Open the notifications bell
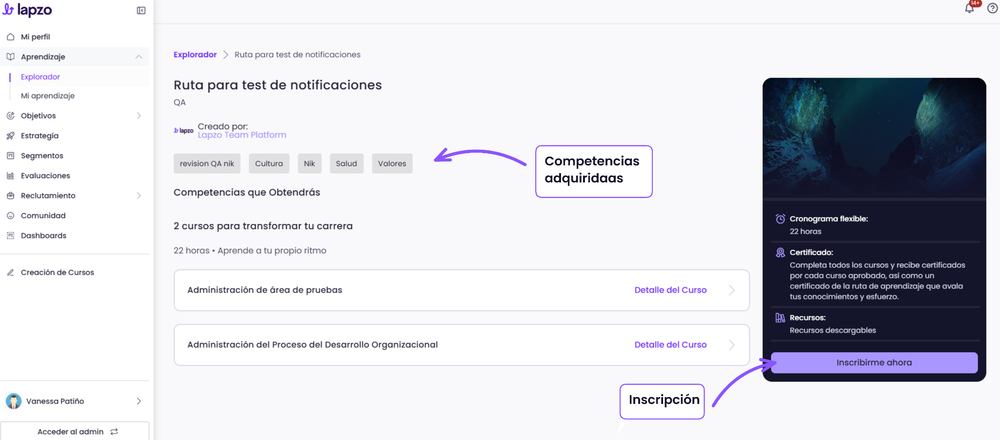Image resolution: width=1000 pixels, height=440 pixels. coord(969,8)
